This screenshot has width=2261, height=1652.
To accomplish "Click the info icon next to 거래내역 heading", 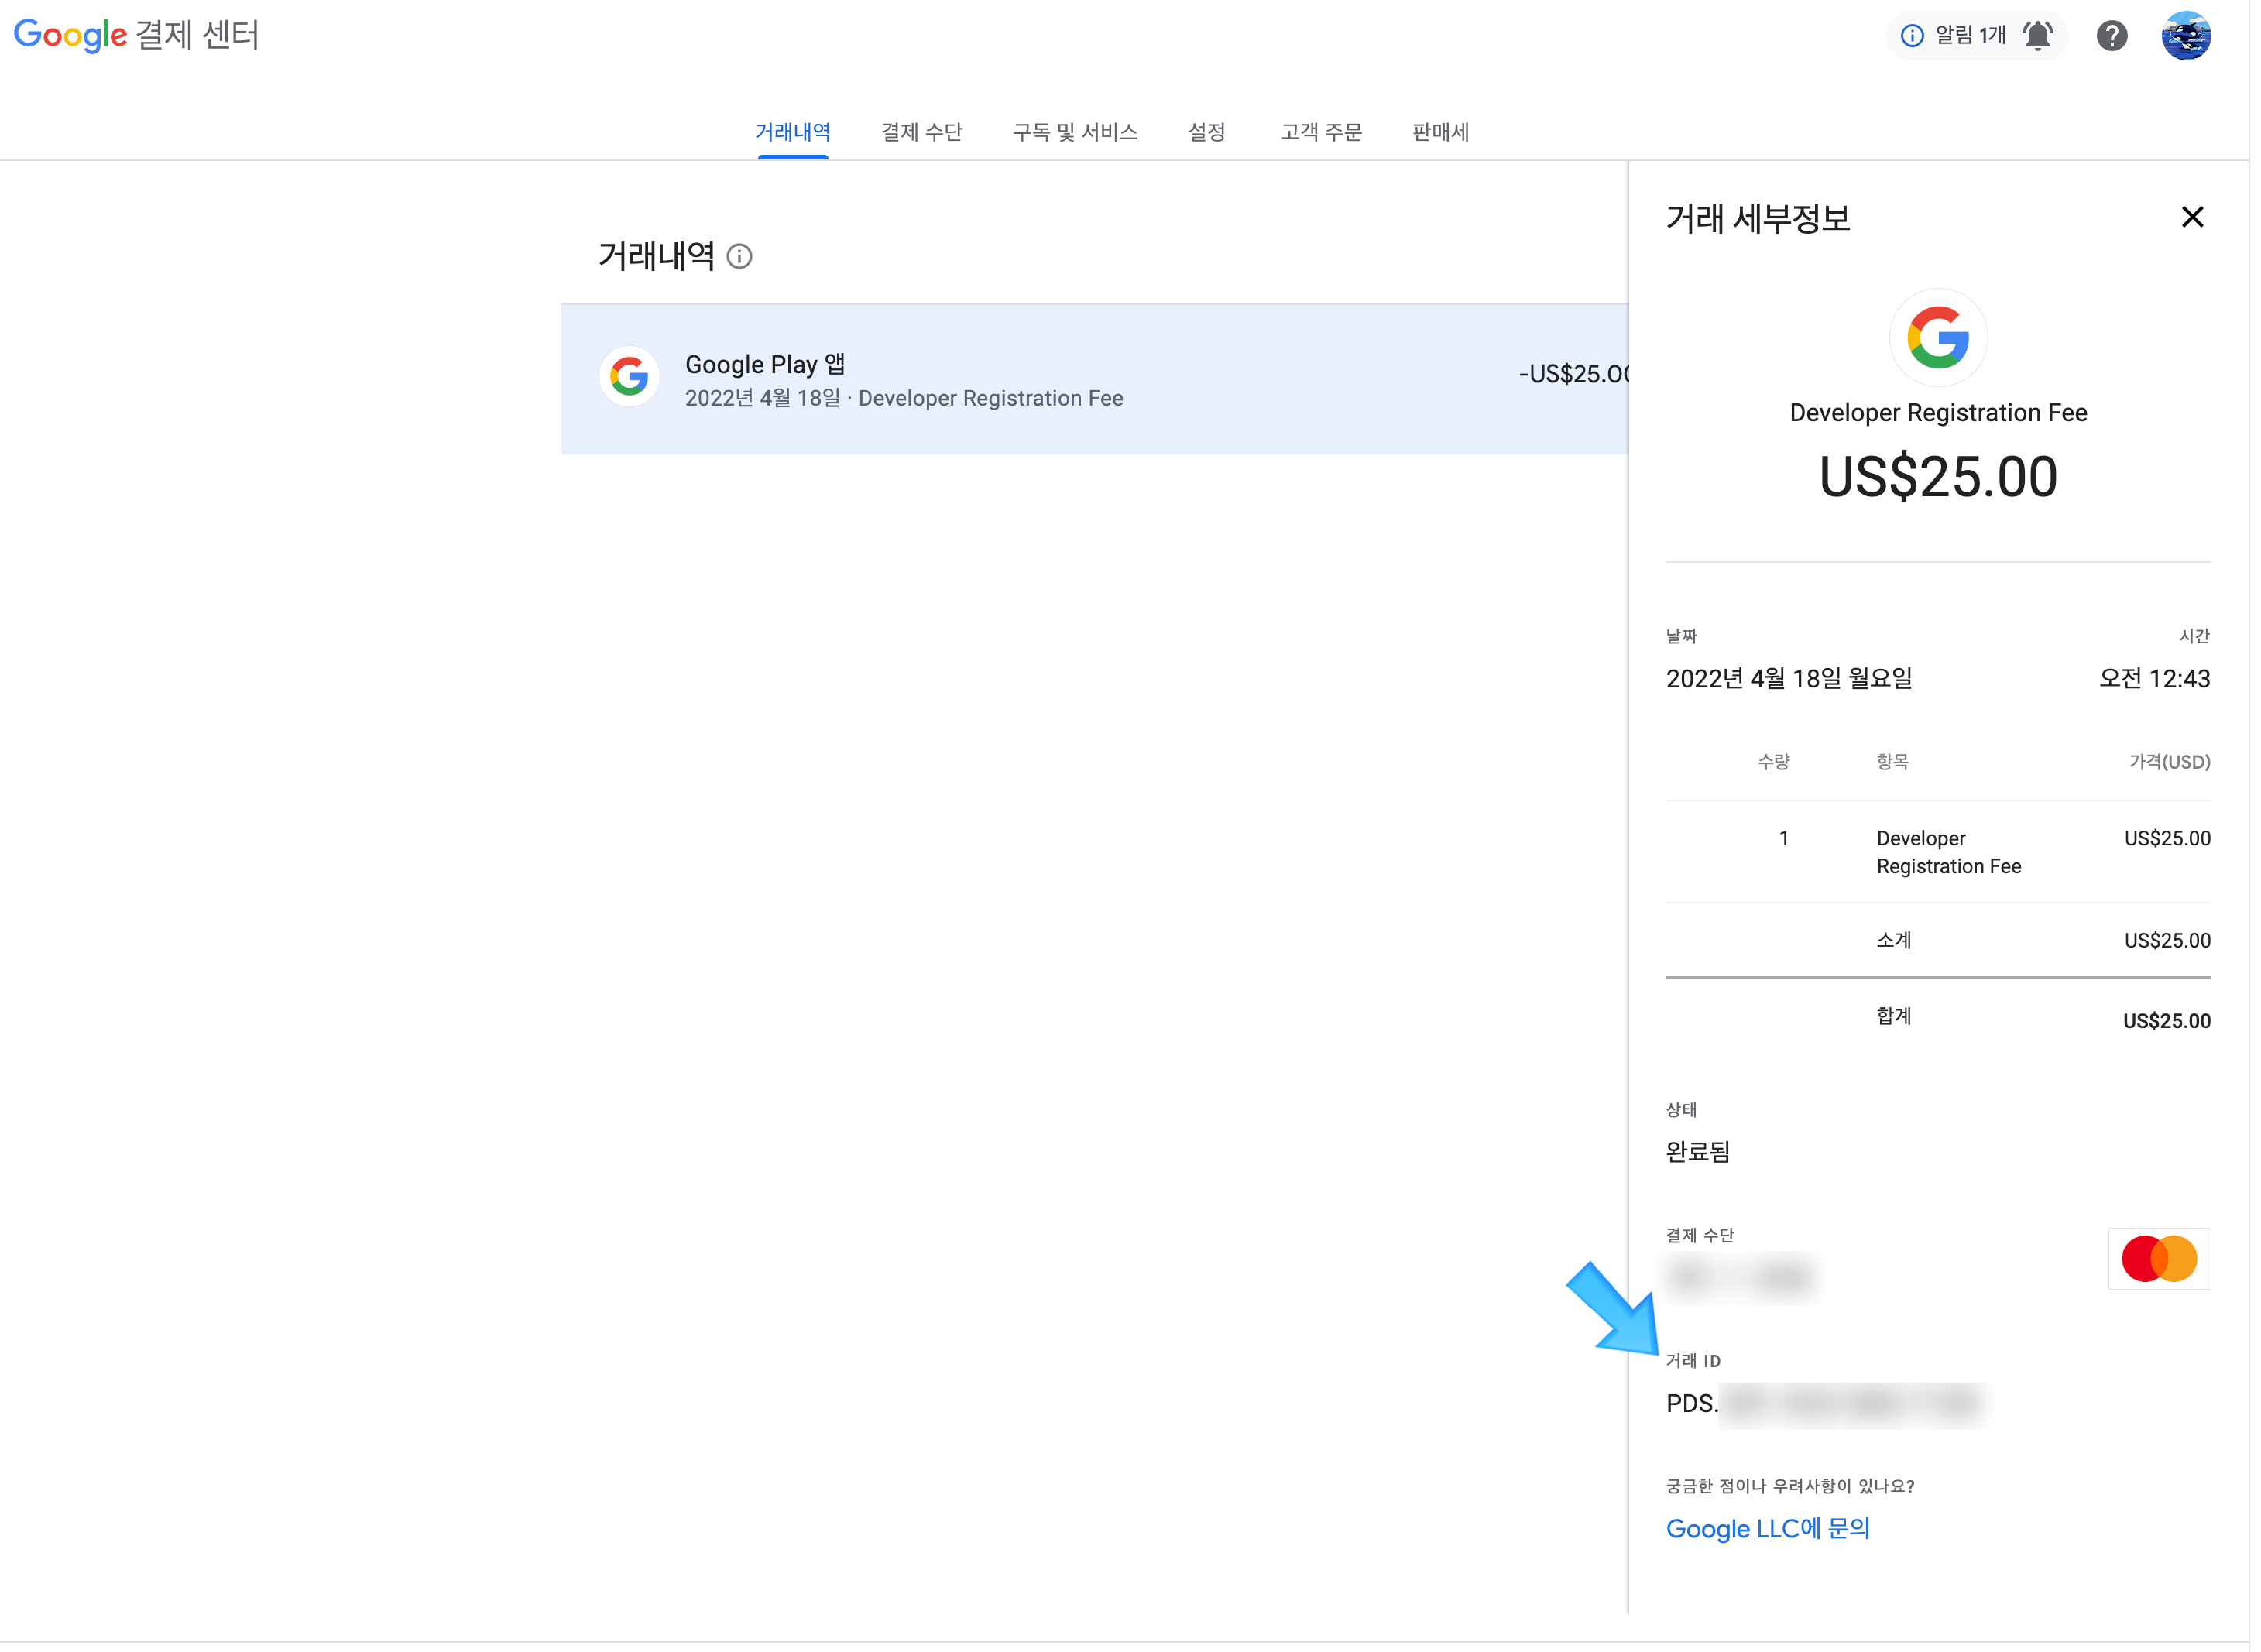I will coord(740,257).
